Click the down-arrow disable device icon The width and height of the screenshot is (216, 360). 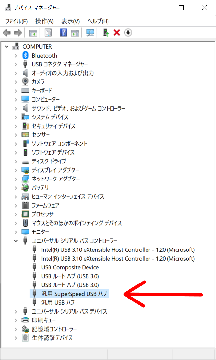pyautogui.click(x=128, y=33)
